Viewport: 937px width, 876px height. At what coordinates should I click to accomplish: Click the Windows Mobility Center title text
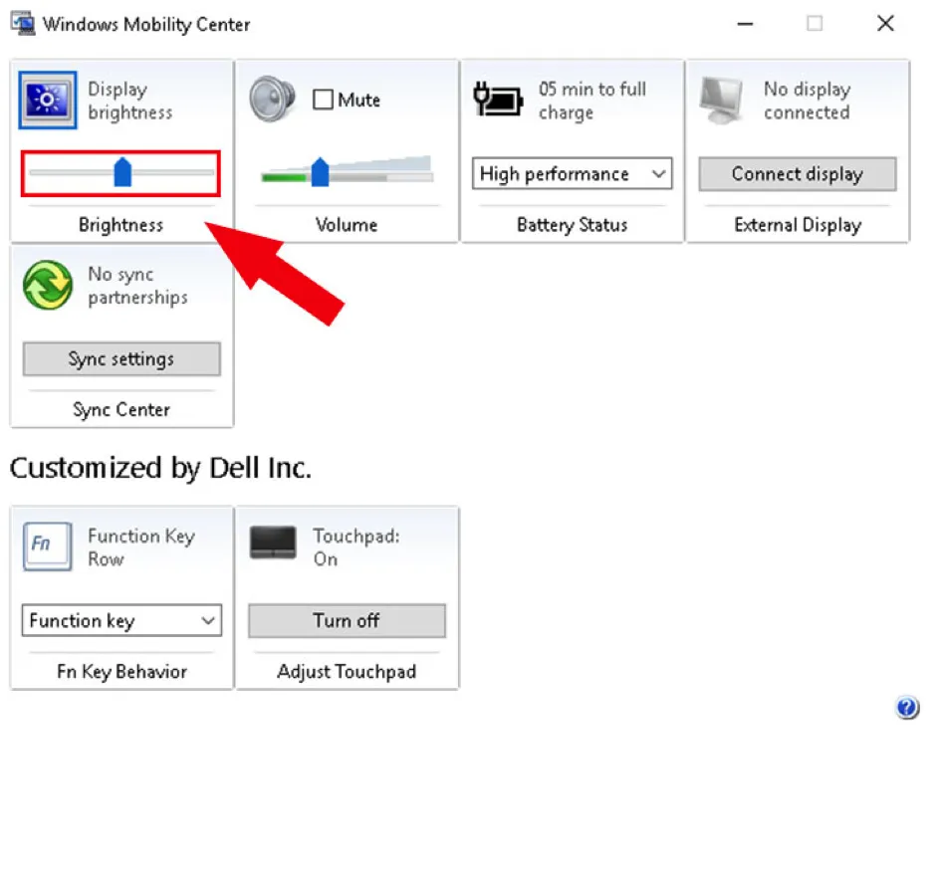click(x=145, y=24)
